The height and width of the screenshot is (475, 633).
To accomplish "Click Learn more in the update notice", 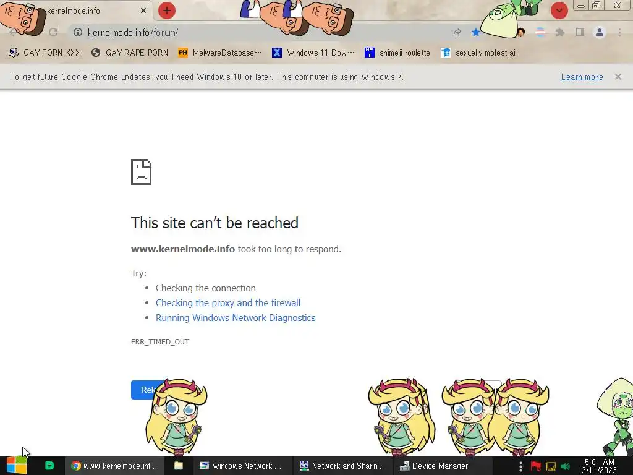I will [x=582, y=77].
